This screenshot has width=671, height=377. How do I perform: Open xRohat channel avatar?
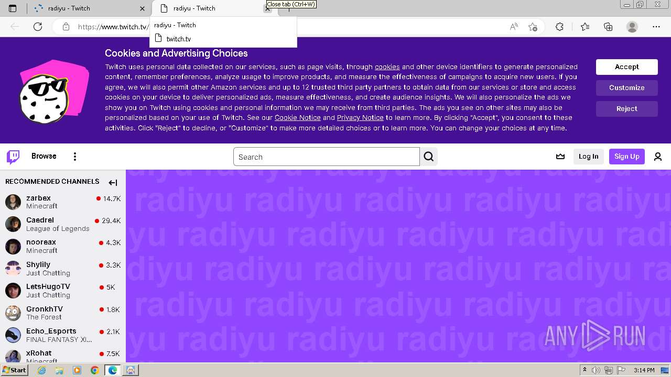[13, 356]
